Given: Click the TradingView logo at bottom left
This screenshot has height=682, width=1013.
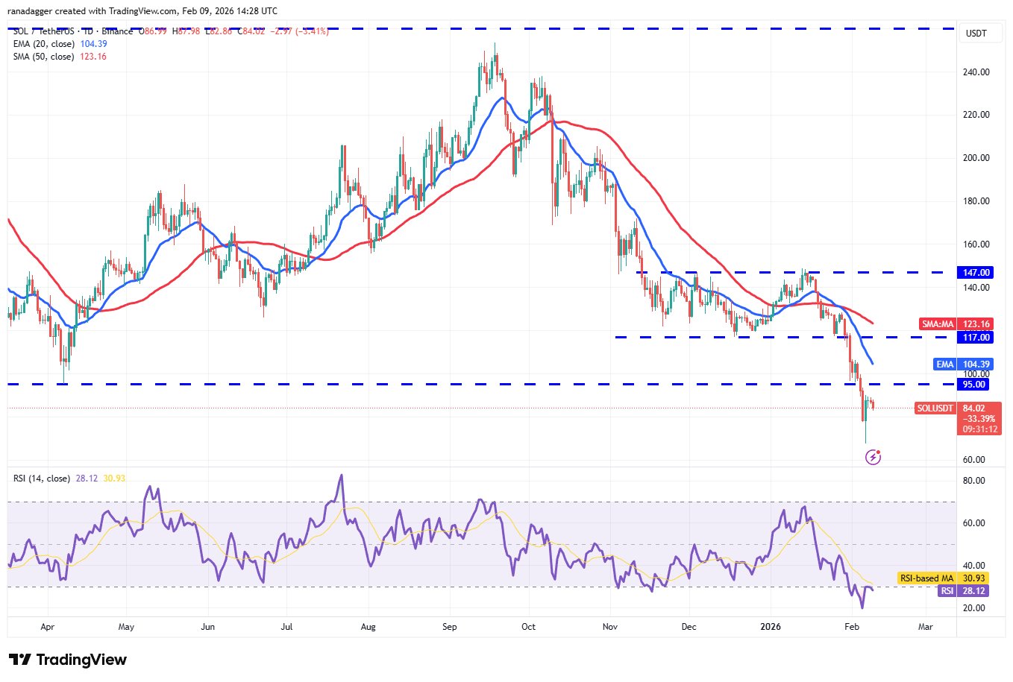Looking at the screenshot, I should [68, 660].
